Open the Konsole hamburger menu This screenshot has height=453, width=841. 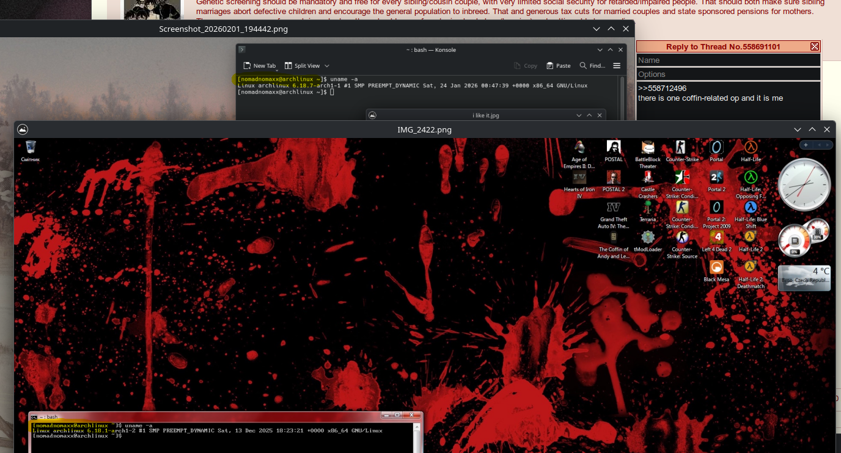point(617,65)
